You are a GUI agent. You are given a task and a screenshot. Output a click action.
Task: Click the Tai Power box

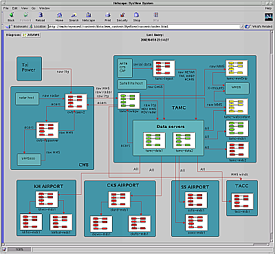29,69
